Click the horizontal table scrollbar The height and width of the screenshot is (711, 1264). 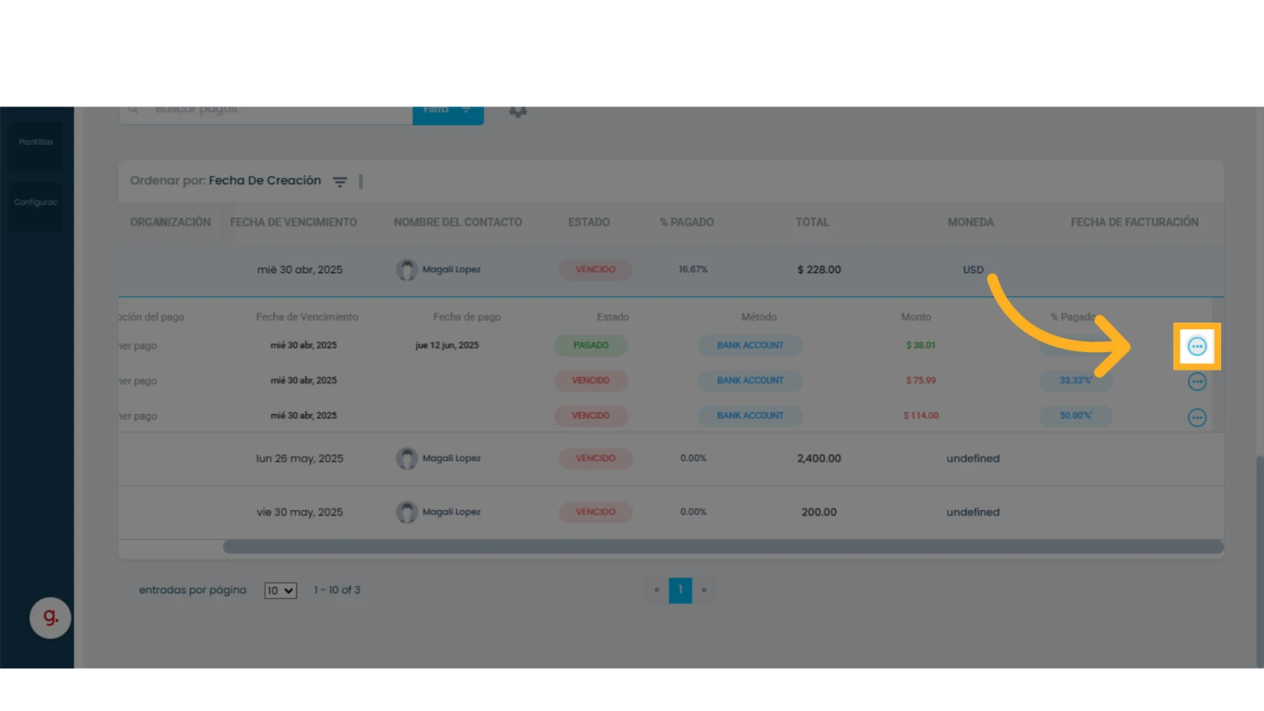[723, 546]
